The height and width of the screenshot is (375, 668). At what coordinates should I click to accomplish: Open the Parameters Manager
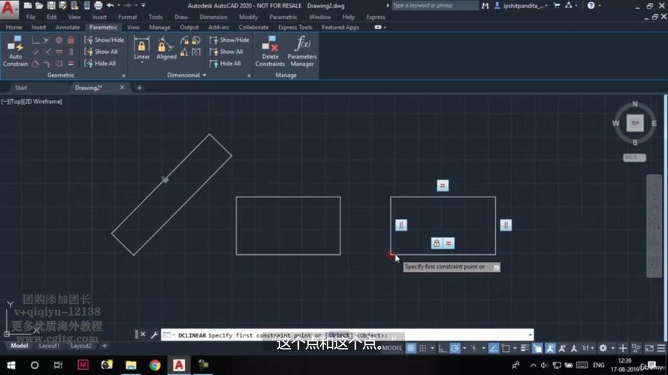tap(302, 51)
